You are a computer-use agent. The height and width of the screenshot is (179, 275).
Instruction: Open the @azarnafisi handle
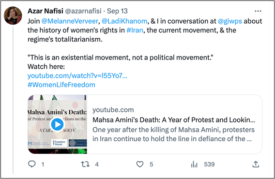(83, 11)
